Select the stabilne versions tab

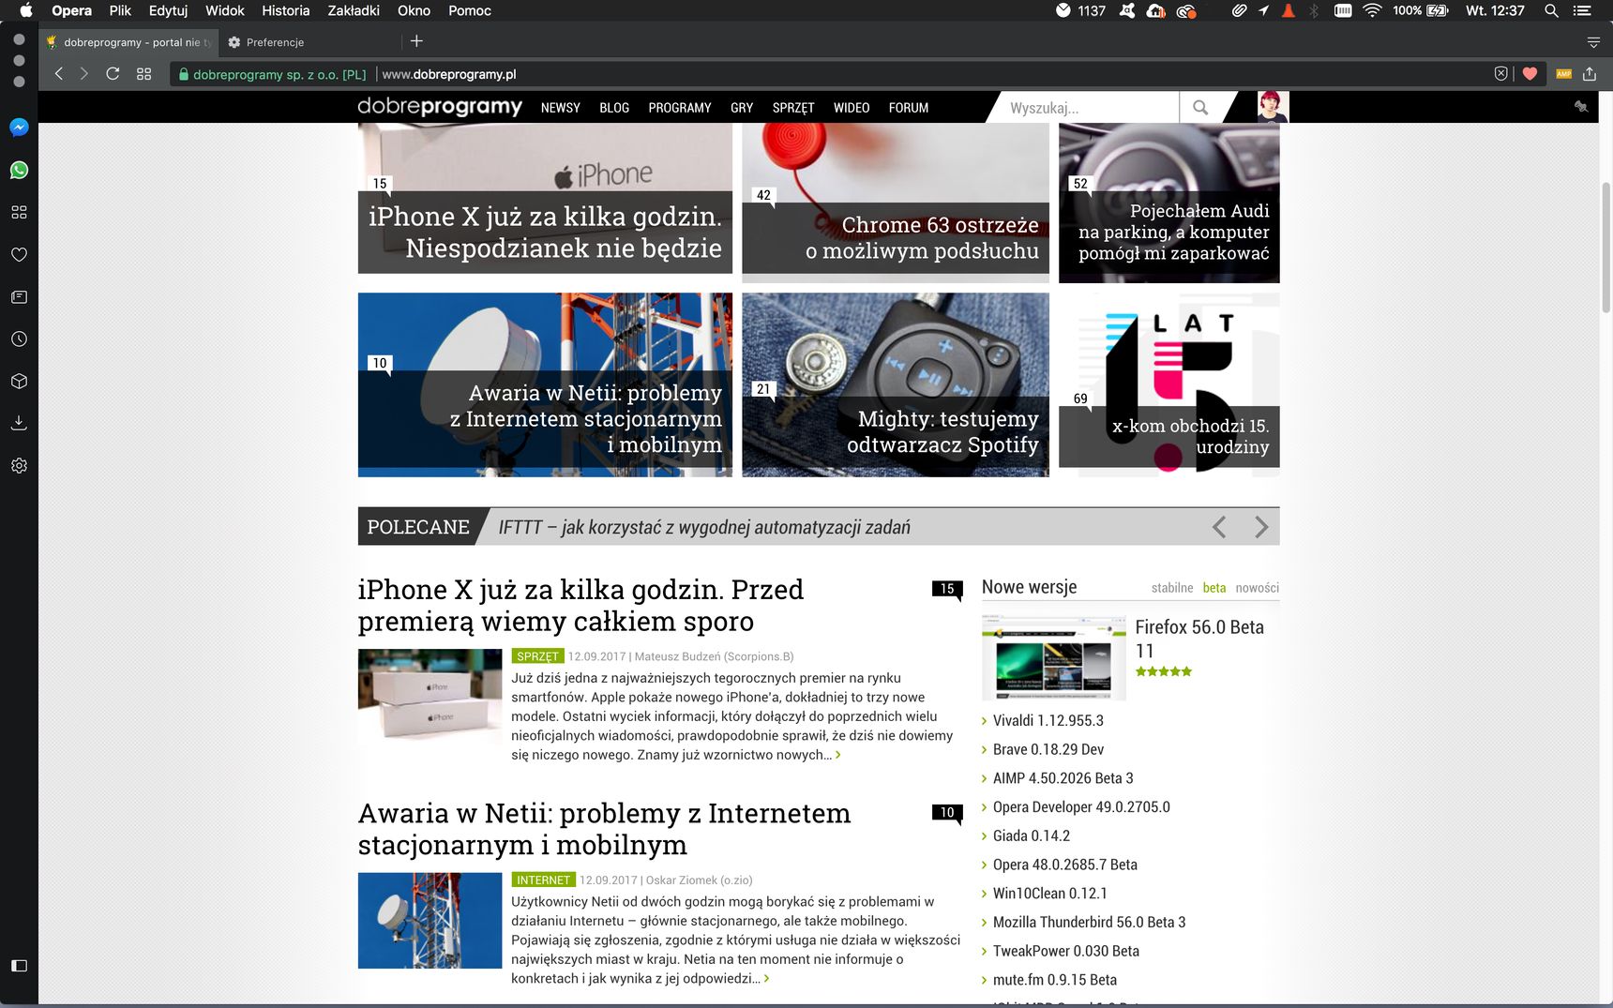1172,588
